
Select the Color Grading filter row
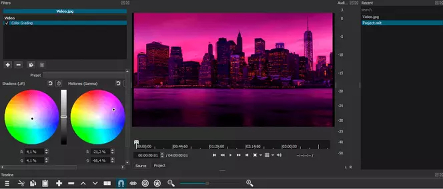65,23
